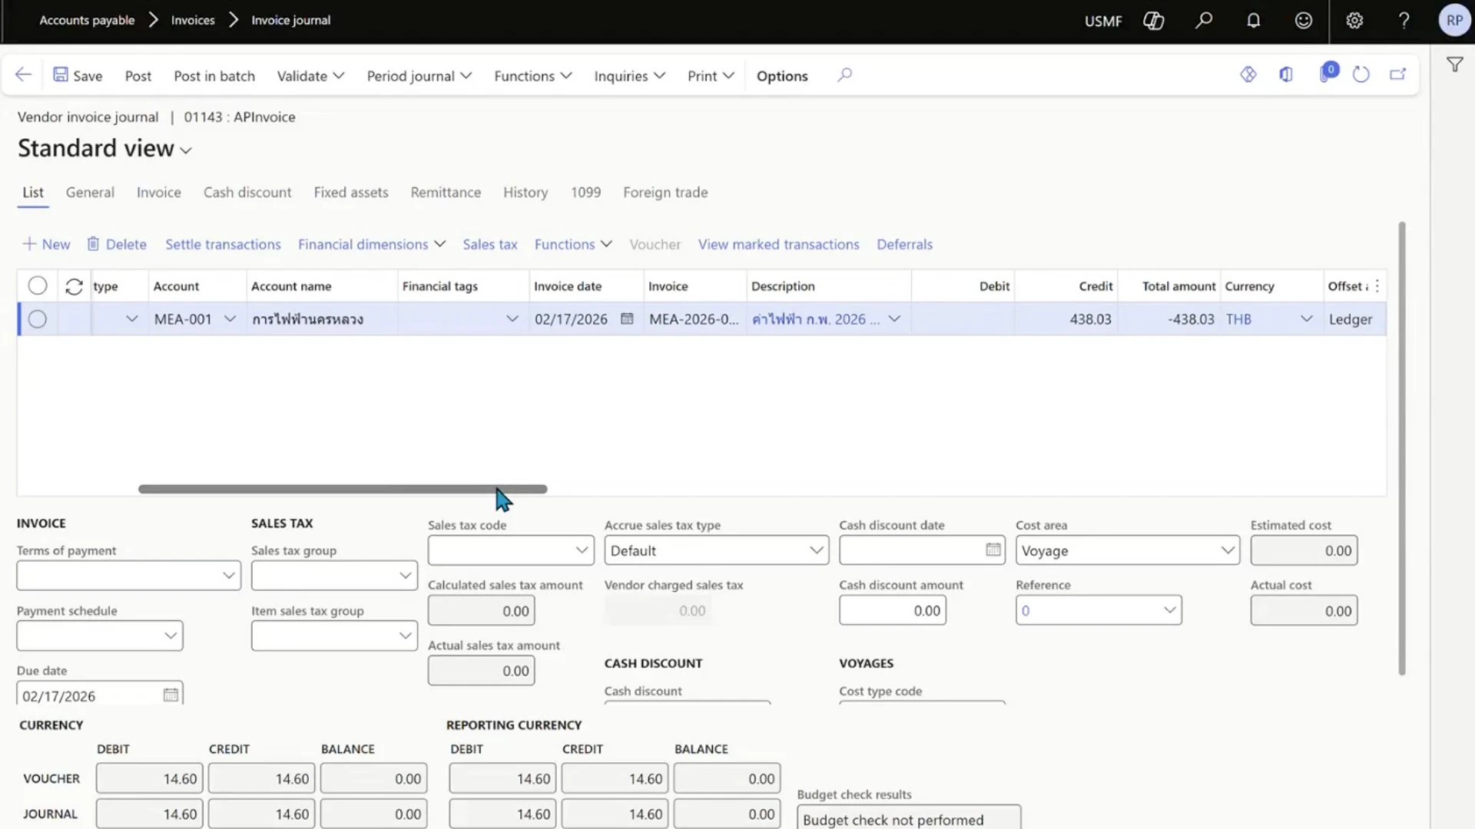The height and width of the screenshot is (829, 1475).
Task: Open the Sales tax group dropdown
Action: pos(405,576)
